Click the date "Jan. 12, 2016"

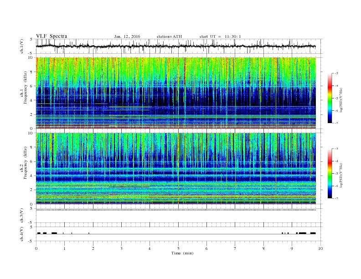pyautogui.click(x=127, y=36)
